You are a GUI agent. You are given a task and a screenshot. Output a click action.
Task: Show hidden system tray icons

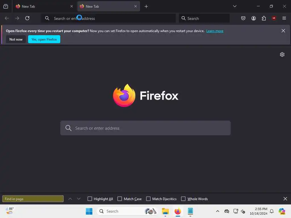(218, 211)
